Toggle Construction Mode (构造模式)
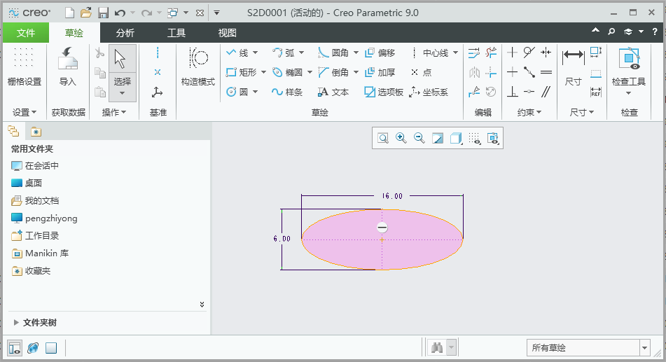The height and width of the screenshot is (362, 666). tap(198, 67)
